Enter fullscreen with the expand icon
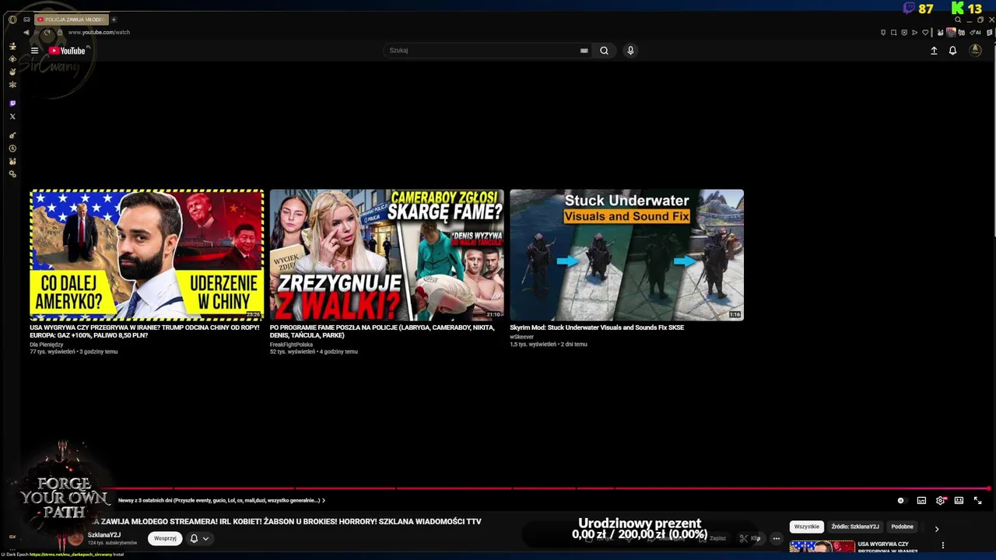The width and height of the screenshot is (996, 560). (978, 501)
